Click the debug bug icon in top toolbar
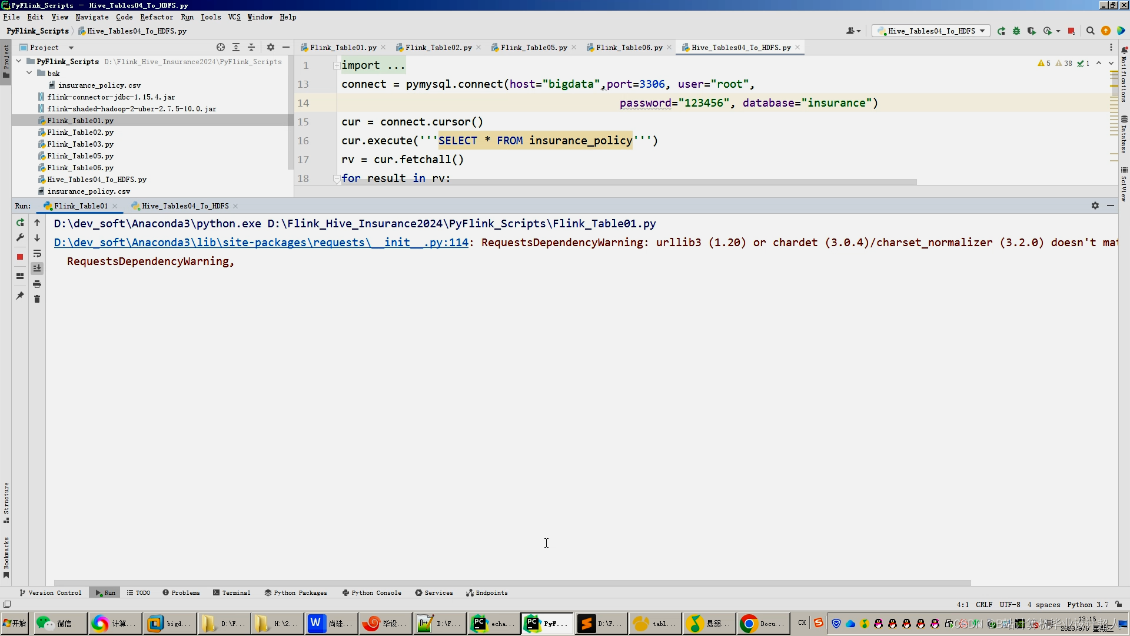This screenshot has height=636, width=1130. click(1016, 31)
